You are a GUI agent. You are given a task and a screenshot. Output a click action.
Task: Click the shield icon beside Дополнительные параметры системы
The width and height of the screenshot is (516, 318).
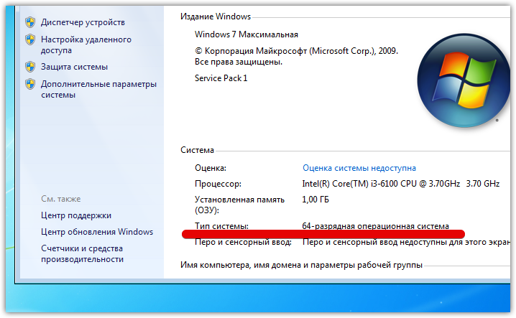tap(30, 84)
